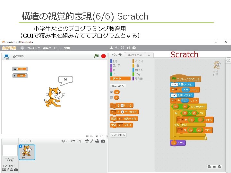Click the リストを作る button
Image resolution: width=231 pixels, height=173 pixels.
coord(118,135)
